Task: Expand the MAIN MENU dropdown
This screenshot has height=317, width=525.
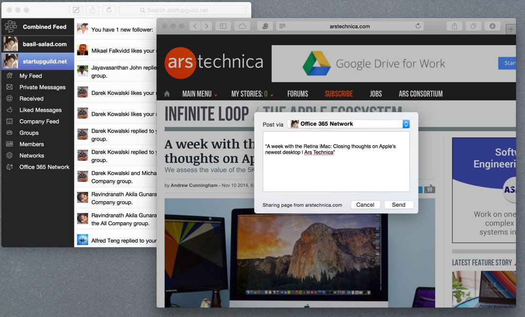Action: pyautogui.click(x=200, y=94)
